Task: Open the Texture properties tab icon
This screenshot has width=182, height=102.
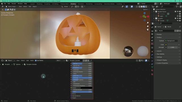Action: (152, 74)
